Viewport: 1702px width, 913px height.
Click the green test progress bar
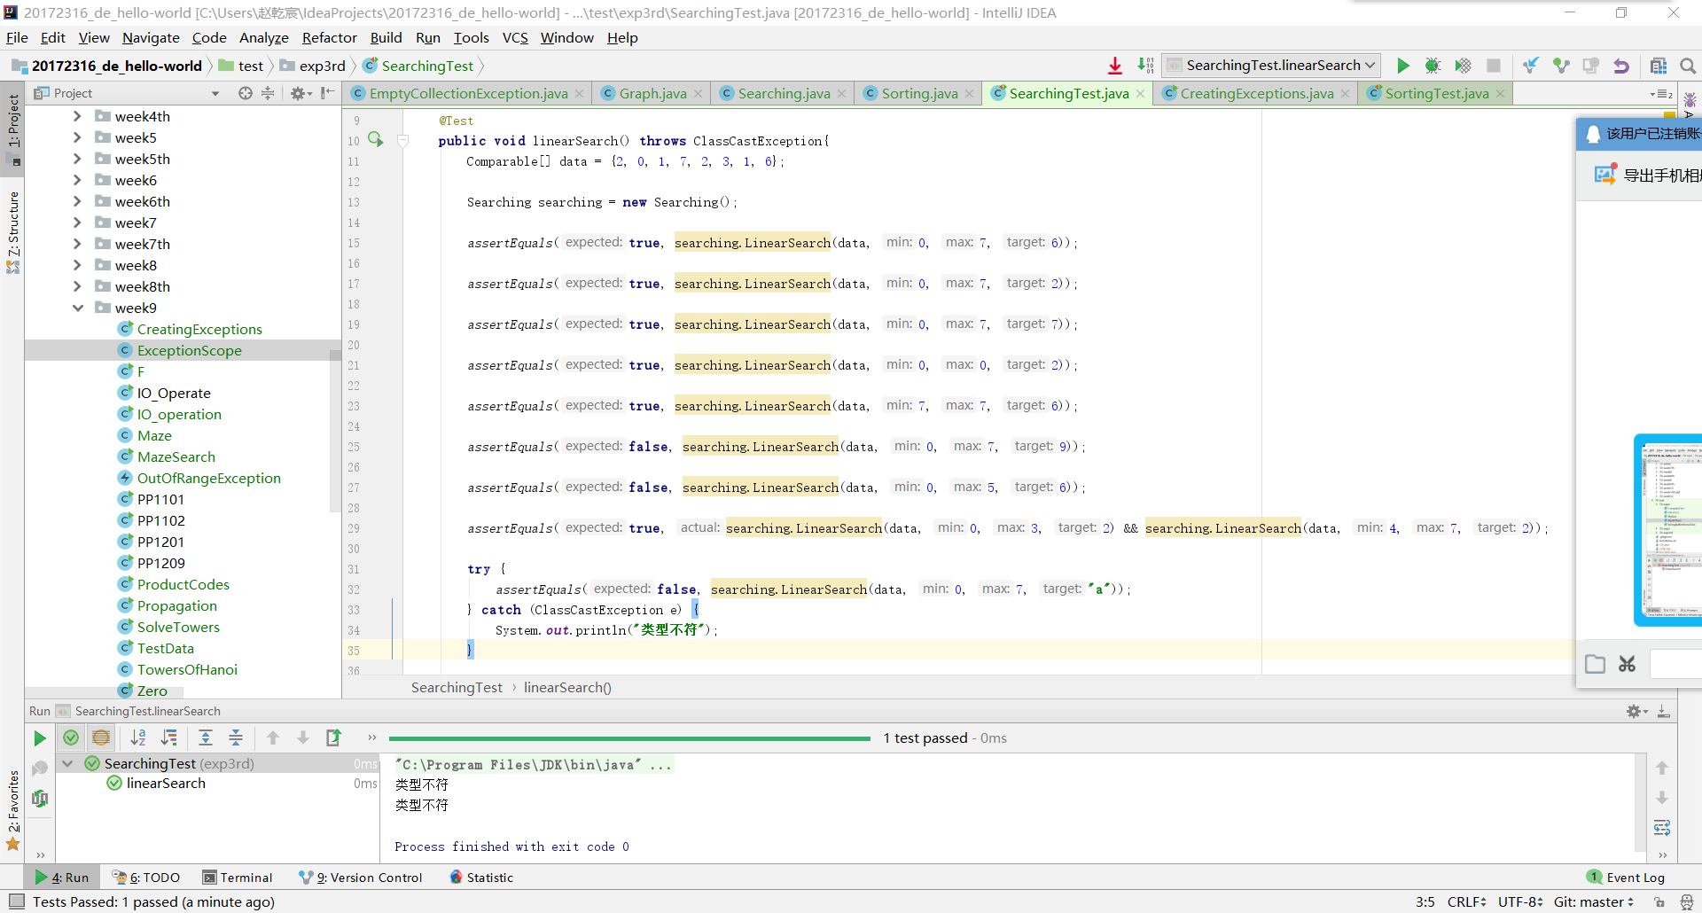click(x=629, y=738)
